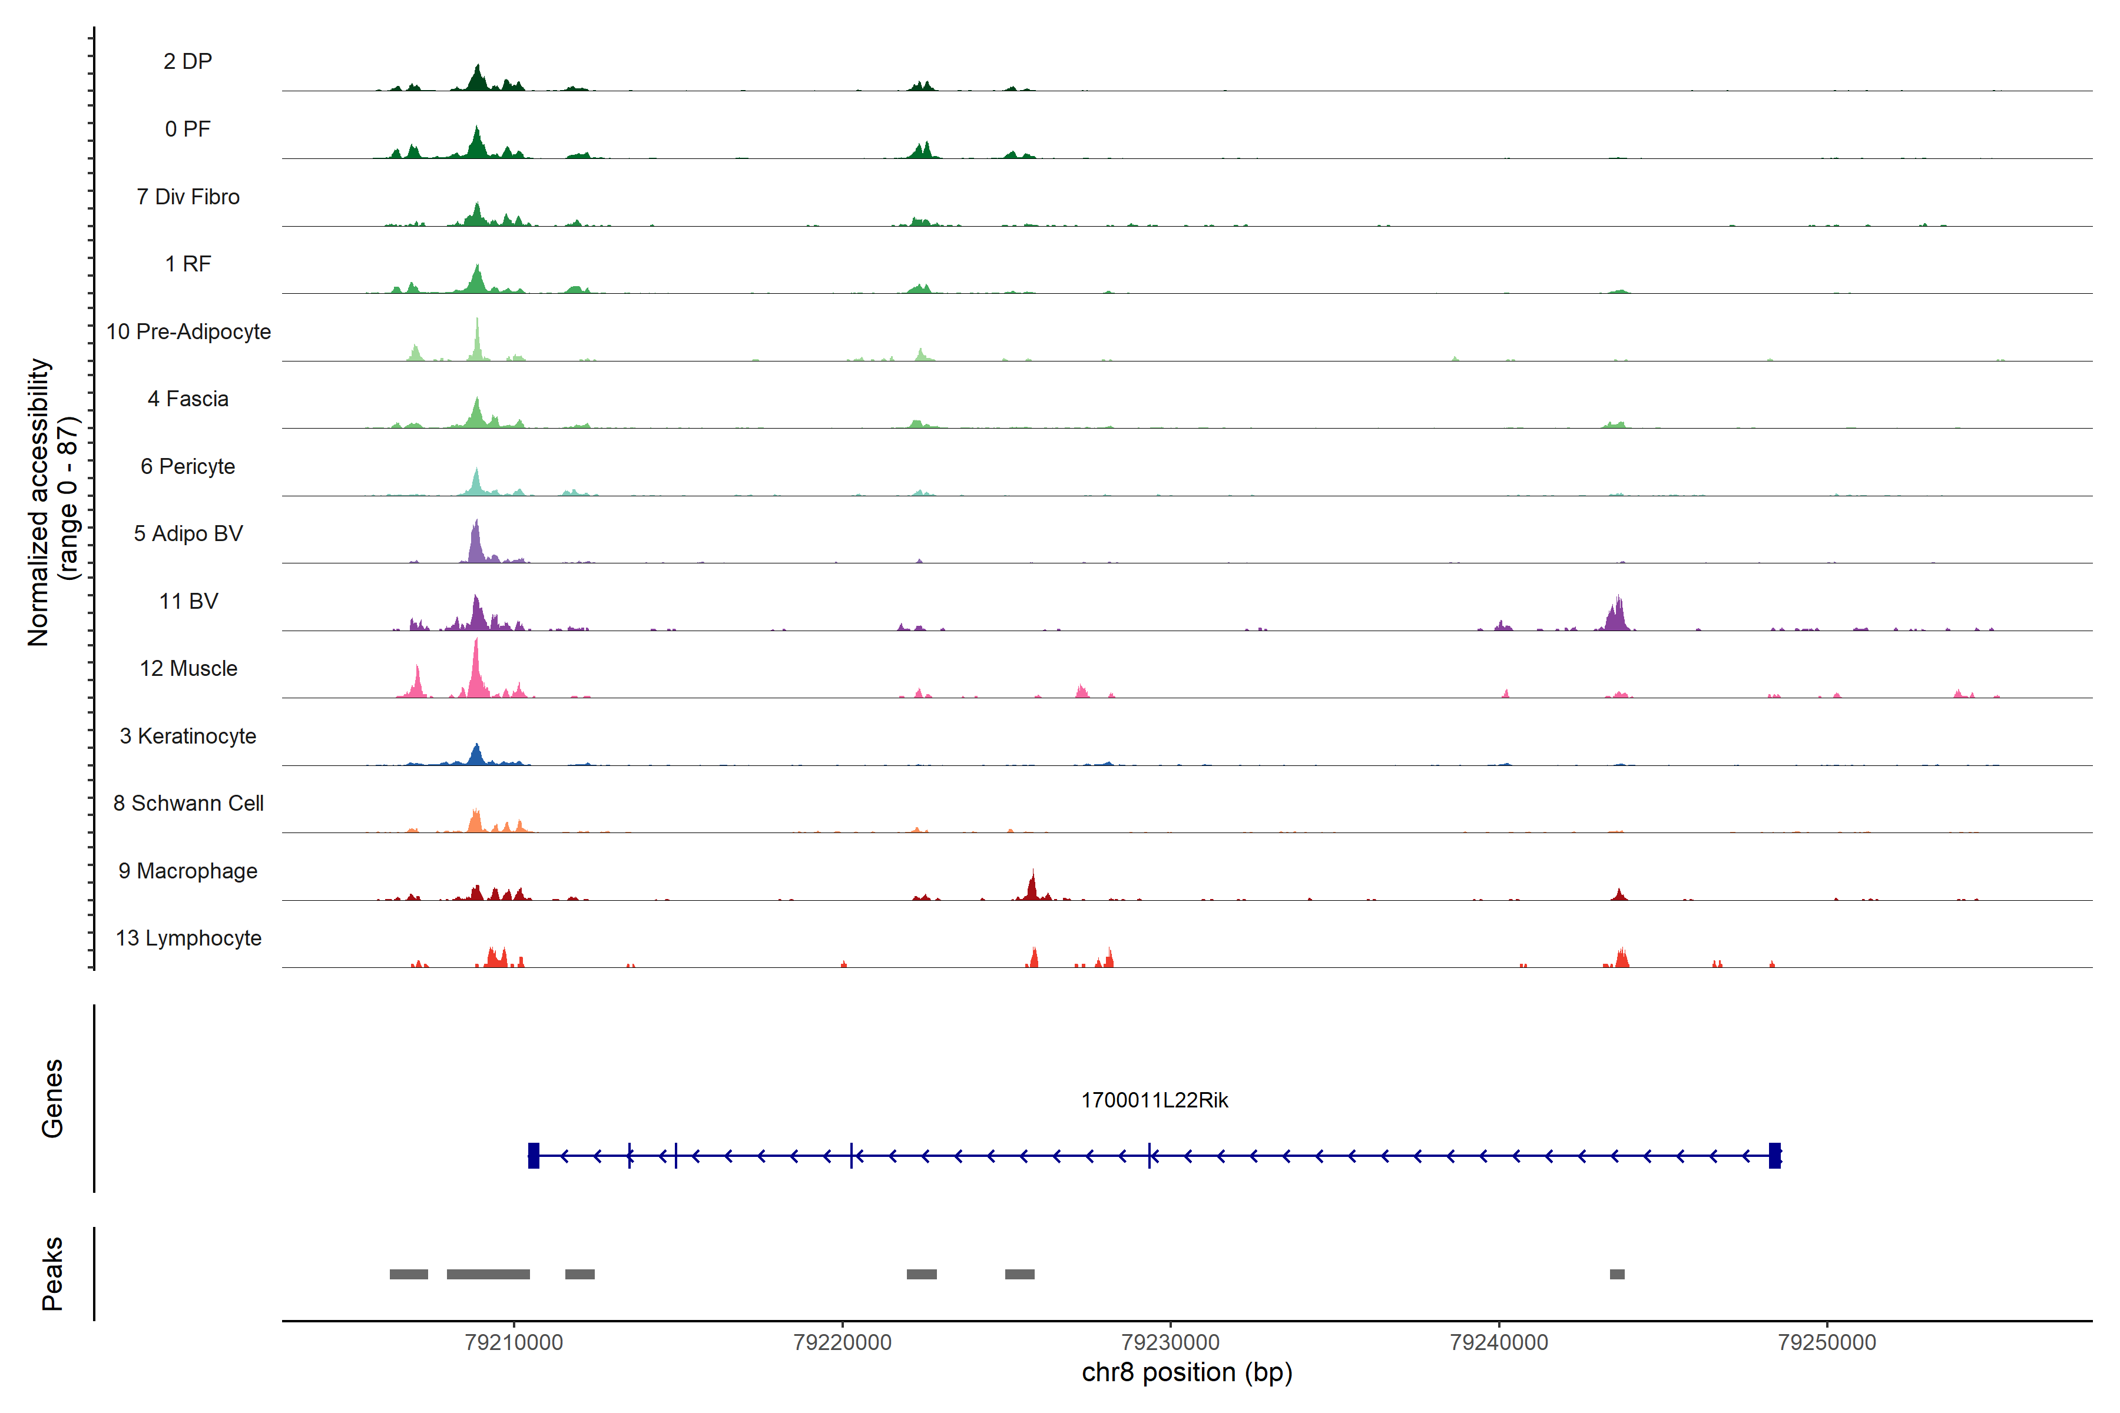Viewport: 2120px width, 1413px height.
Task: Click the large 11 BV peak near 79243000
Action: [1618, 617]
